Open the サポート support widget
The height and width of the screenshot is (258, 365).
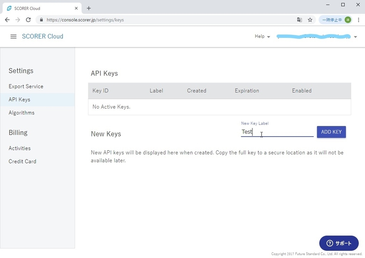point(339,243)
